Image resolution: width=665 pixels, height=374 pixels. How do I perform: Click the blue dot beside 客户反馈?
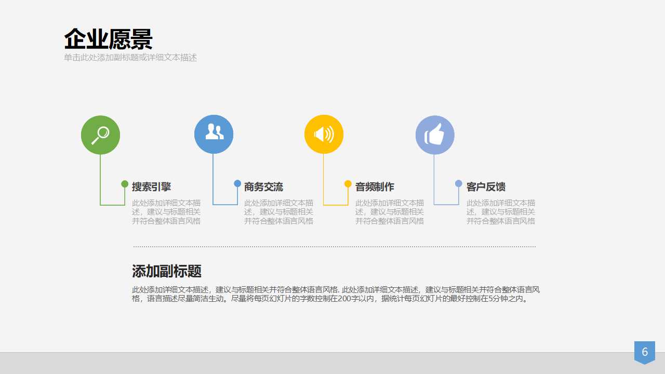coord(458,183)
